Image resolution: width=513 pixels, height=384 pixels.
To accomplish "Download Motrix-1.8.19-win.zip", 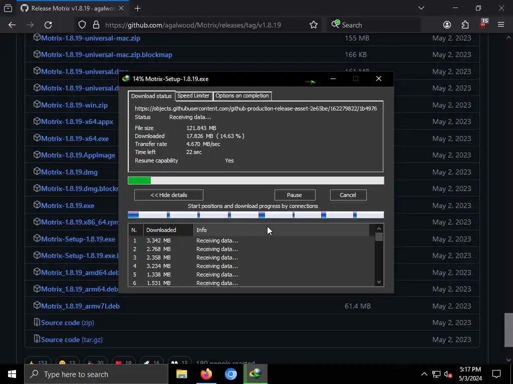I will tap(74, 105).
